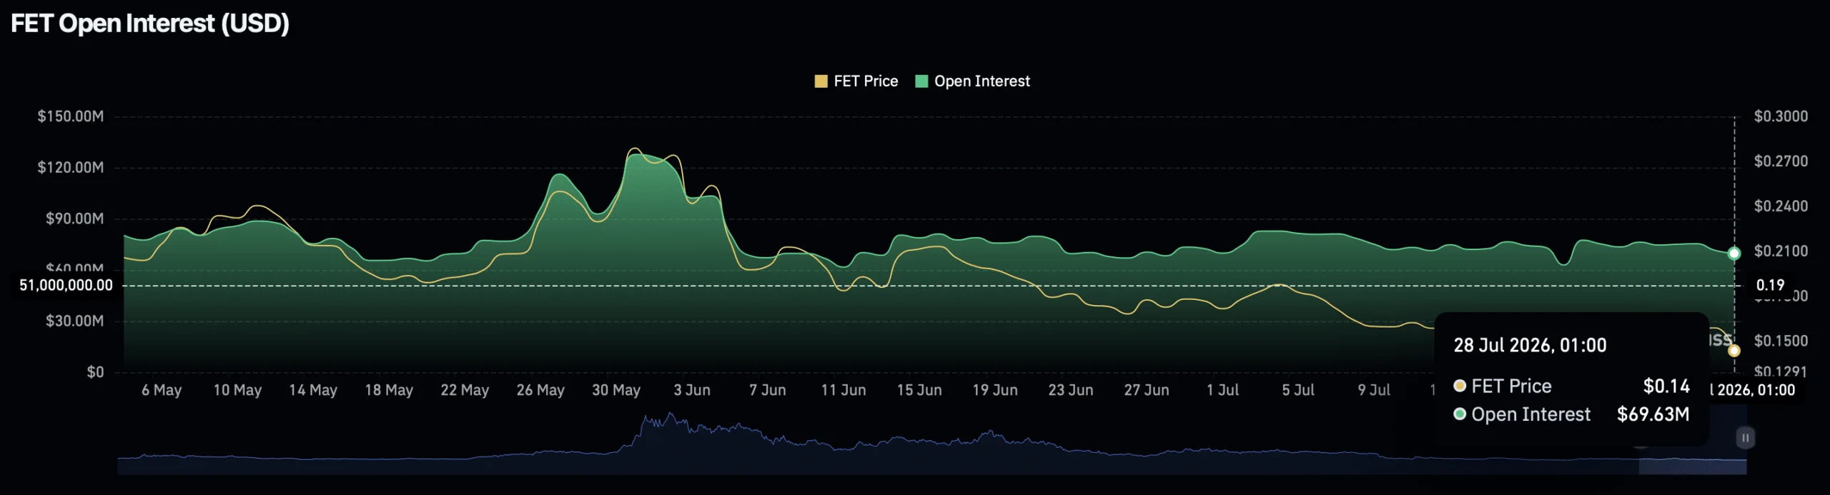Click the 10 May date label
Viewport: 1830px width, 495px height.
click(237, 390)
